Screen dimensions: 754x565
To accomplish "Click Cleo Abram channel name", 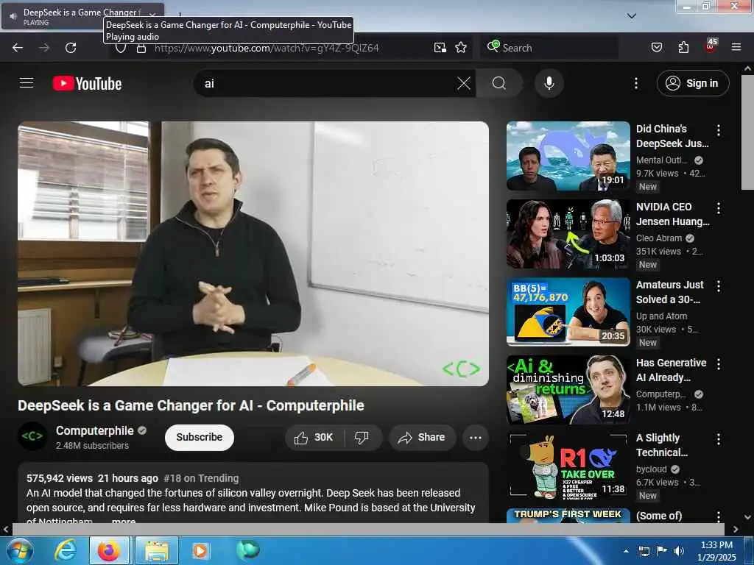I will [x=659, y=238].
